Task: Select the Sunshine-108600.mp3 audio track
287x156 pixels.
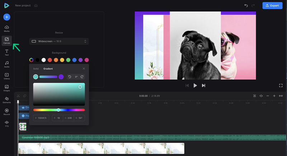Action: [152, 137]
